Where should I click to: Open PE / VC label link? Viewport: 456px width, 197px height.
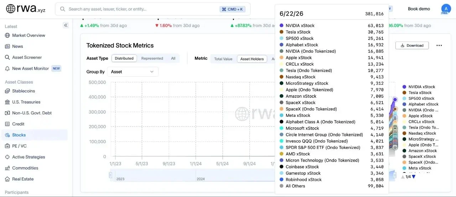pyautogui.click(x=19, y=146)
